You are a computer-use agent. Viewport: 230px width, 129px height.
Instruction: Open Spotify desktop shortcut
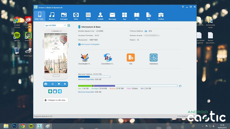(17, 37)
